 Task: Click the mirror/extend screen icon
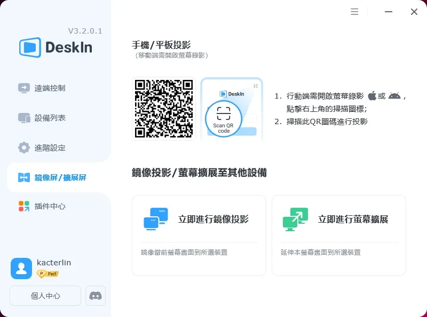pos(24,177)
